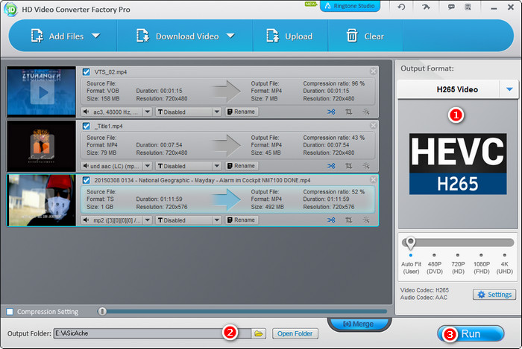
Task: Rename the VTS_02.mp4 output file
Action: (242, 112)
